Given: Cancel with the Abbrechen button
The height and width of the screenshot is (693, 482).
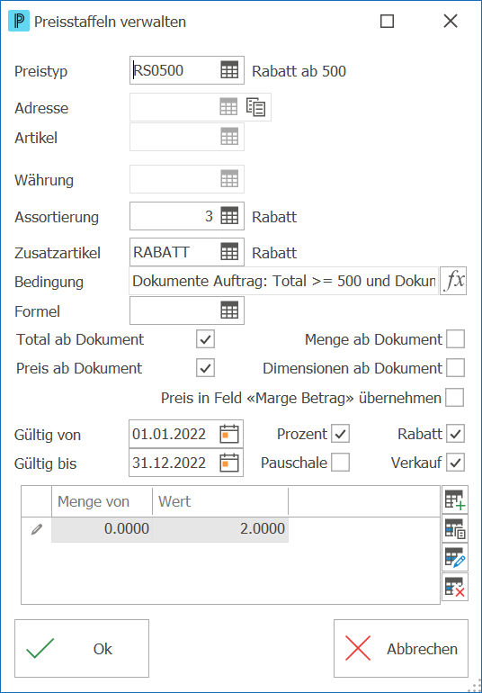Looking at the screenshot, I should tap(401, 648).
